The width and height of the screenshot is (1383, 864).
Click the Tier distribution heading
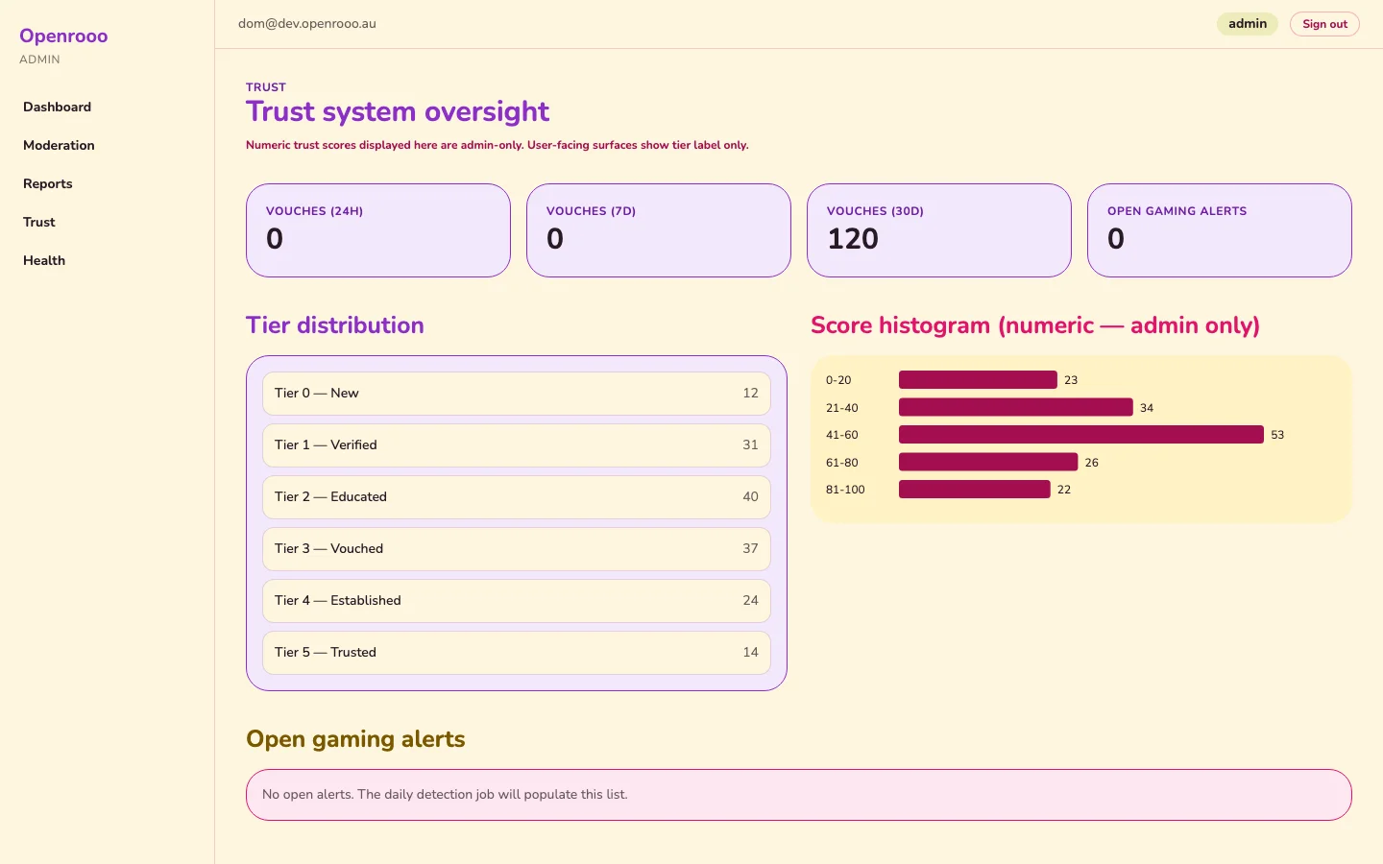[335, 325]
